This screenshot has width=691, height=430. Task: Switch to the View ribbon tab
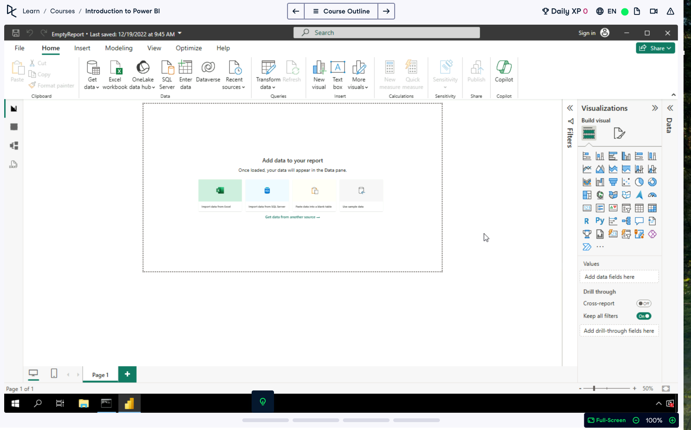(154, 48)
